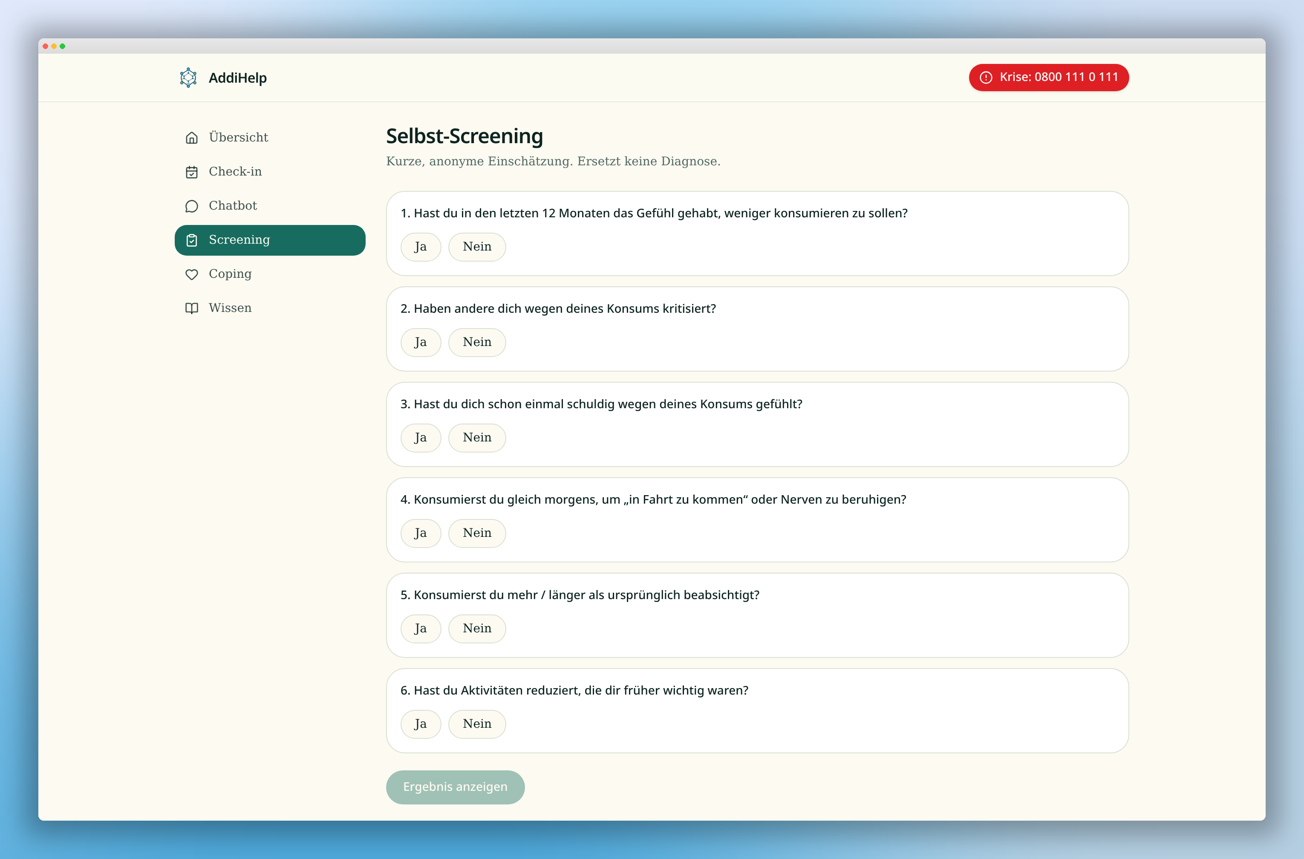Choose Nein for question 3 about guilt
1304x859 pixels.
pos(477,438)
